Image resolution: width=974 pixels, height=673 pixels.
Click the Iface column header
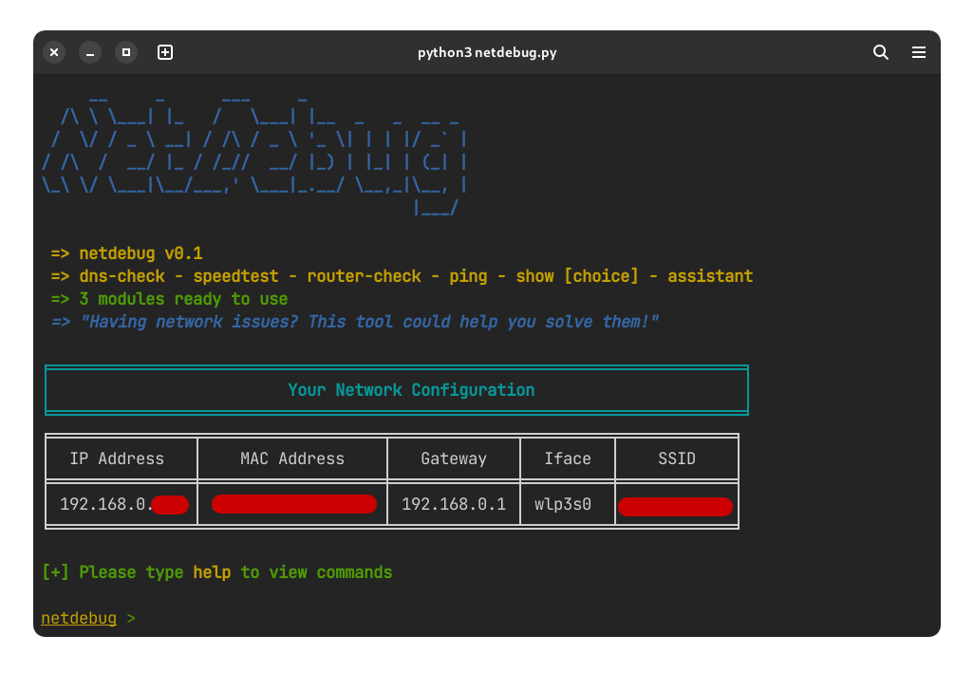[567, 458]
